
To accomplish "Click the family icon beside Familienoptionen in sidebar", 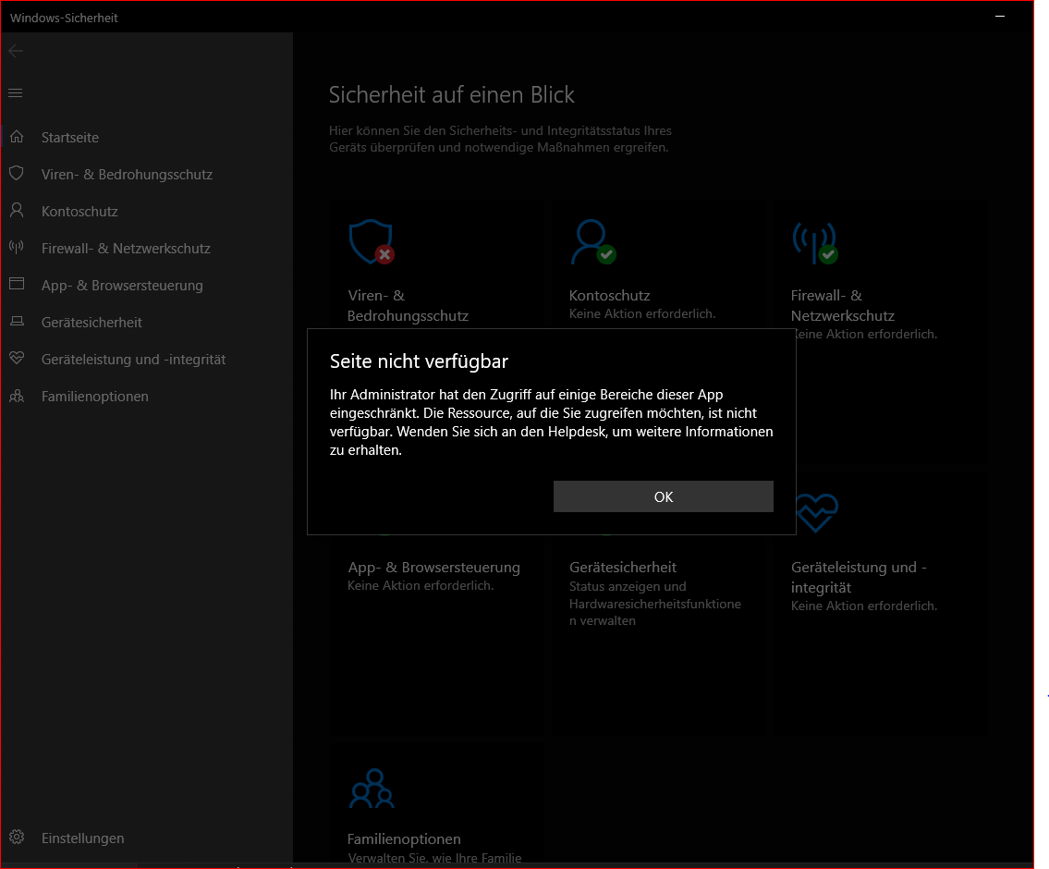I will coord(17,396).
